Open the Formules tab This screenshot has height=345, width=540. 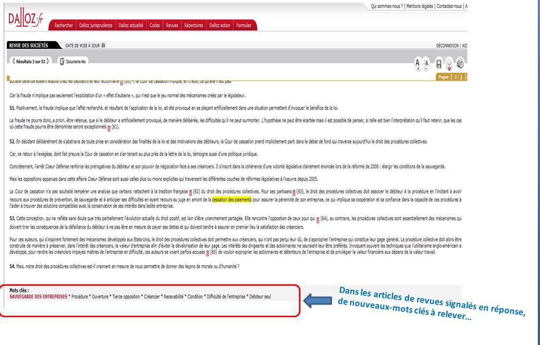(x=244, y=25)
